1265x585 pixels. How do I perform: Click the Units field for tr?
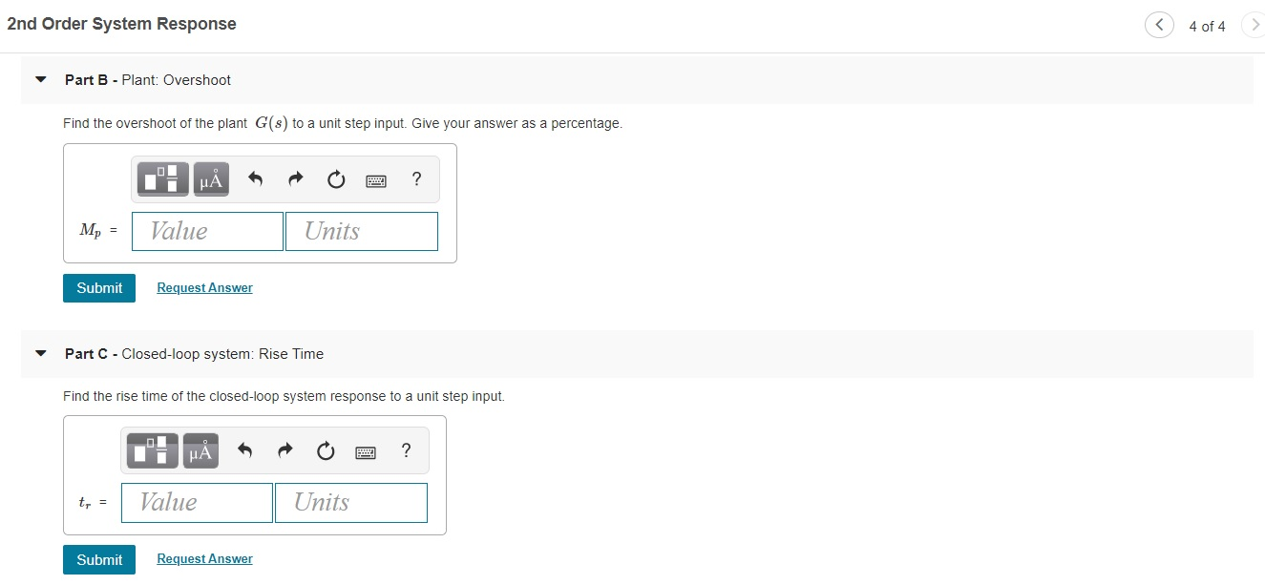tap(350, 502)
